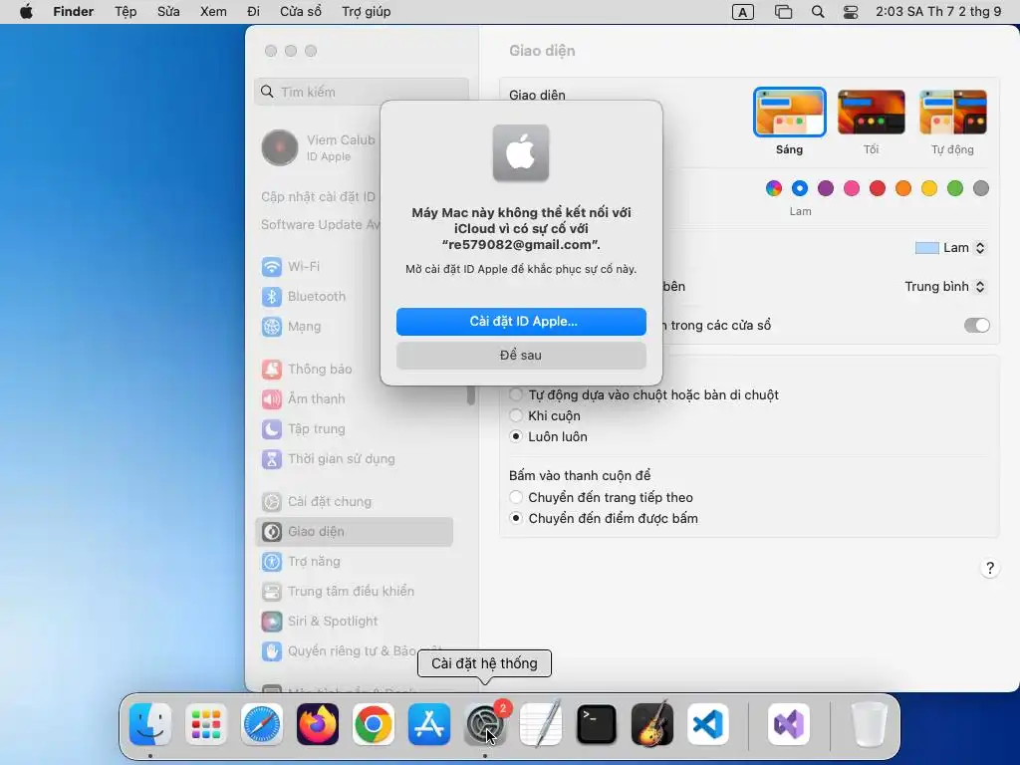This screenshot has height=765, width=1020.
Task: Open the Trợ giúp menu
Action: [367, 12]
